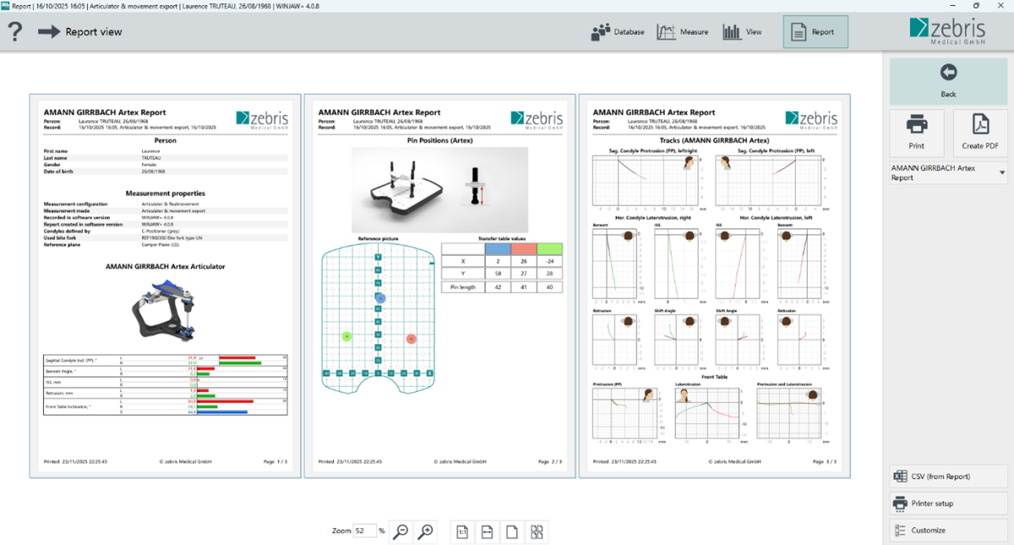This screenshot has height=545, width=1014.
Task: Select the Pin Positions page 2 thumbnail
Action: click(x=439, y=286)
